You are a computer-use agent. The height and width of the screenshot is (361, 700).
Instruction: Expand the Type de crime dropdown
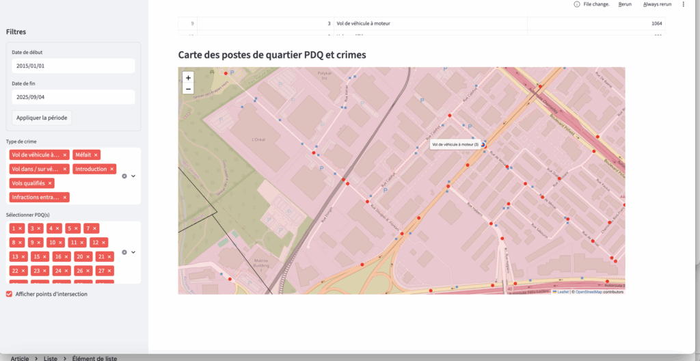pos(133,176)
